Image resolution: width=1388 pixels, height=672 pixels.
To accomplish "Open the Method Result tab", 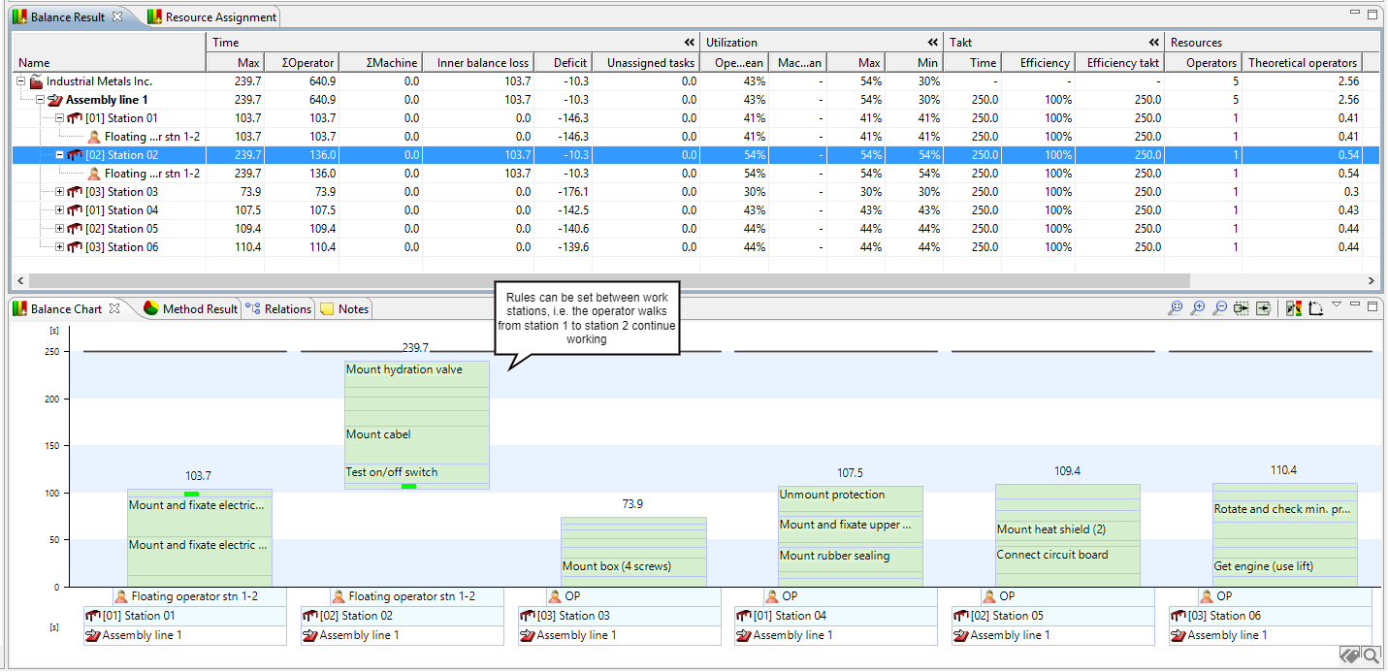I will [190, 309].
